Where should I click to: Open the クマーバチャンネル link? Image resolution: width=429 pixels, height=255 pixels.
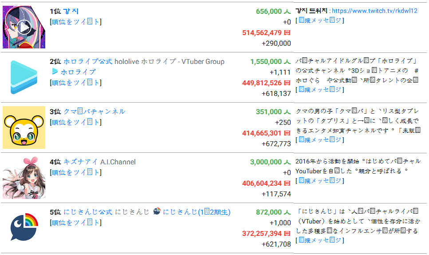pos(94,112)
